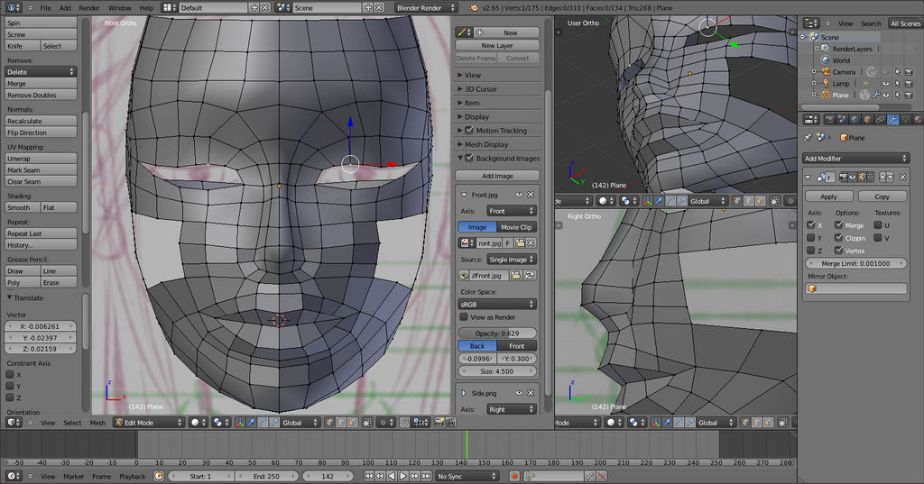
Task: Remove the Mirror modifier with X icon
Action: point(902,178)
